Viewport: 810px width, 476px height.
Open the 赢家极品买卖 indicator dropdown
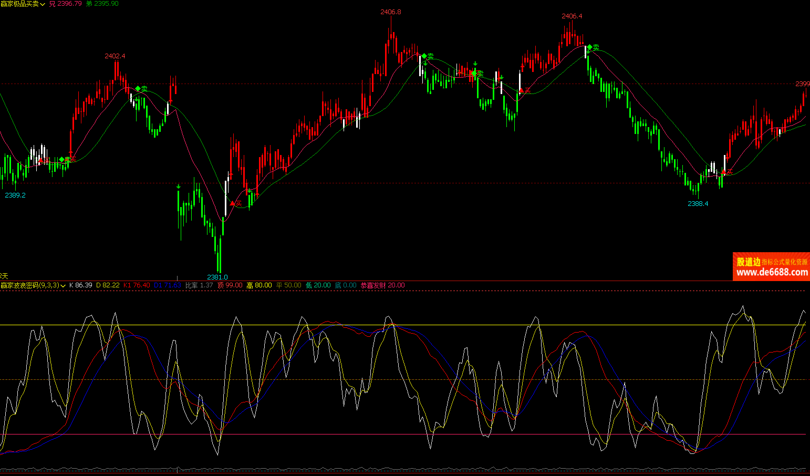[43, 4]
